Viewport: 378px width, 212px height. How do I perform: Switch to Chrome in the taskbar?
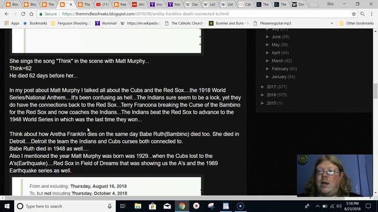point(182,206)
